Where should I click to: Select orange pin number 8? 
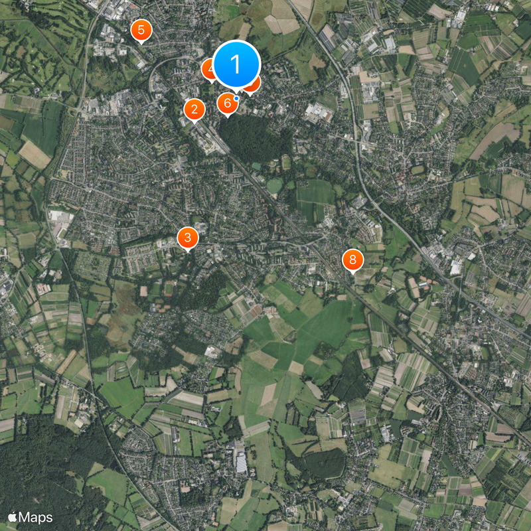[353, 260]
